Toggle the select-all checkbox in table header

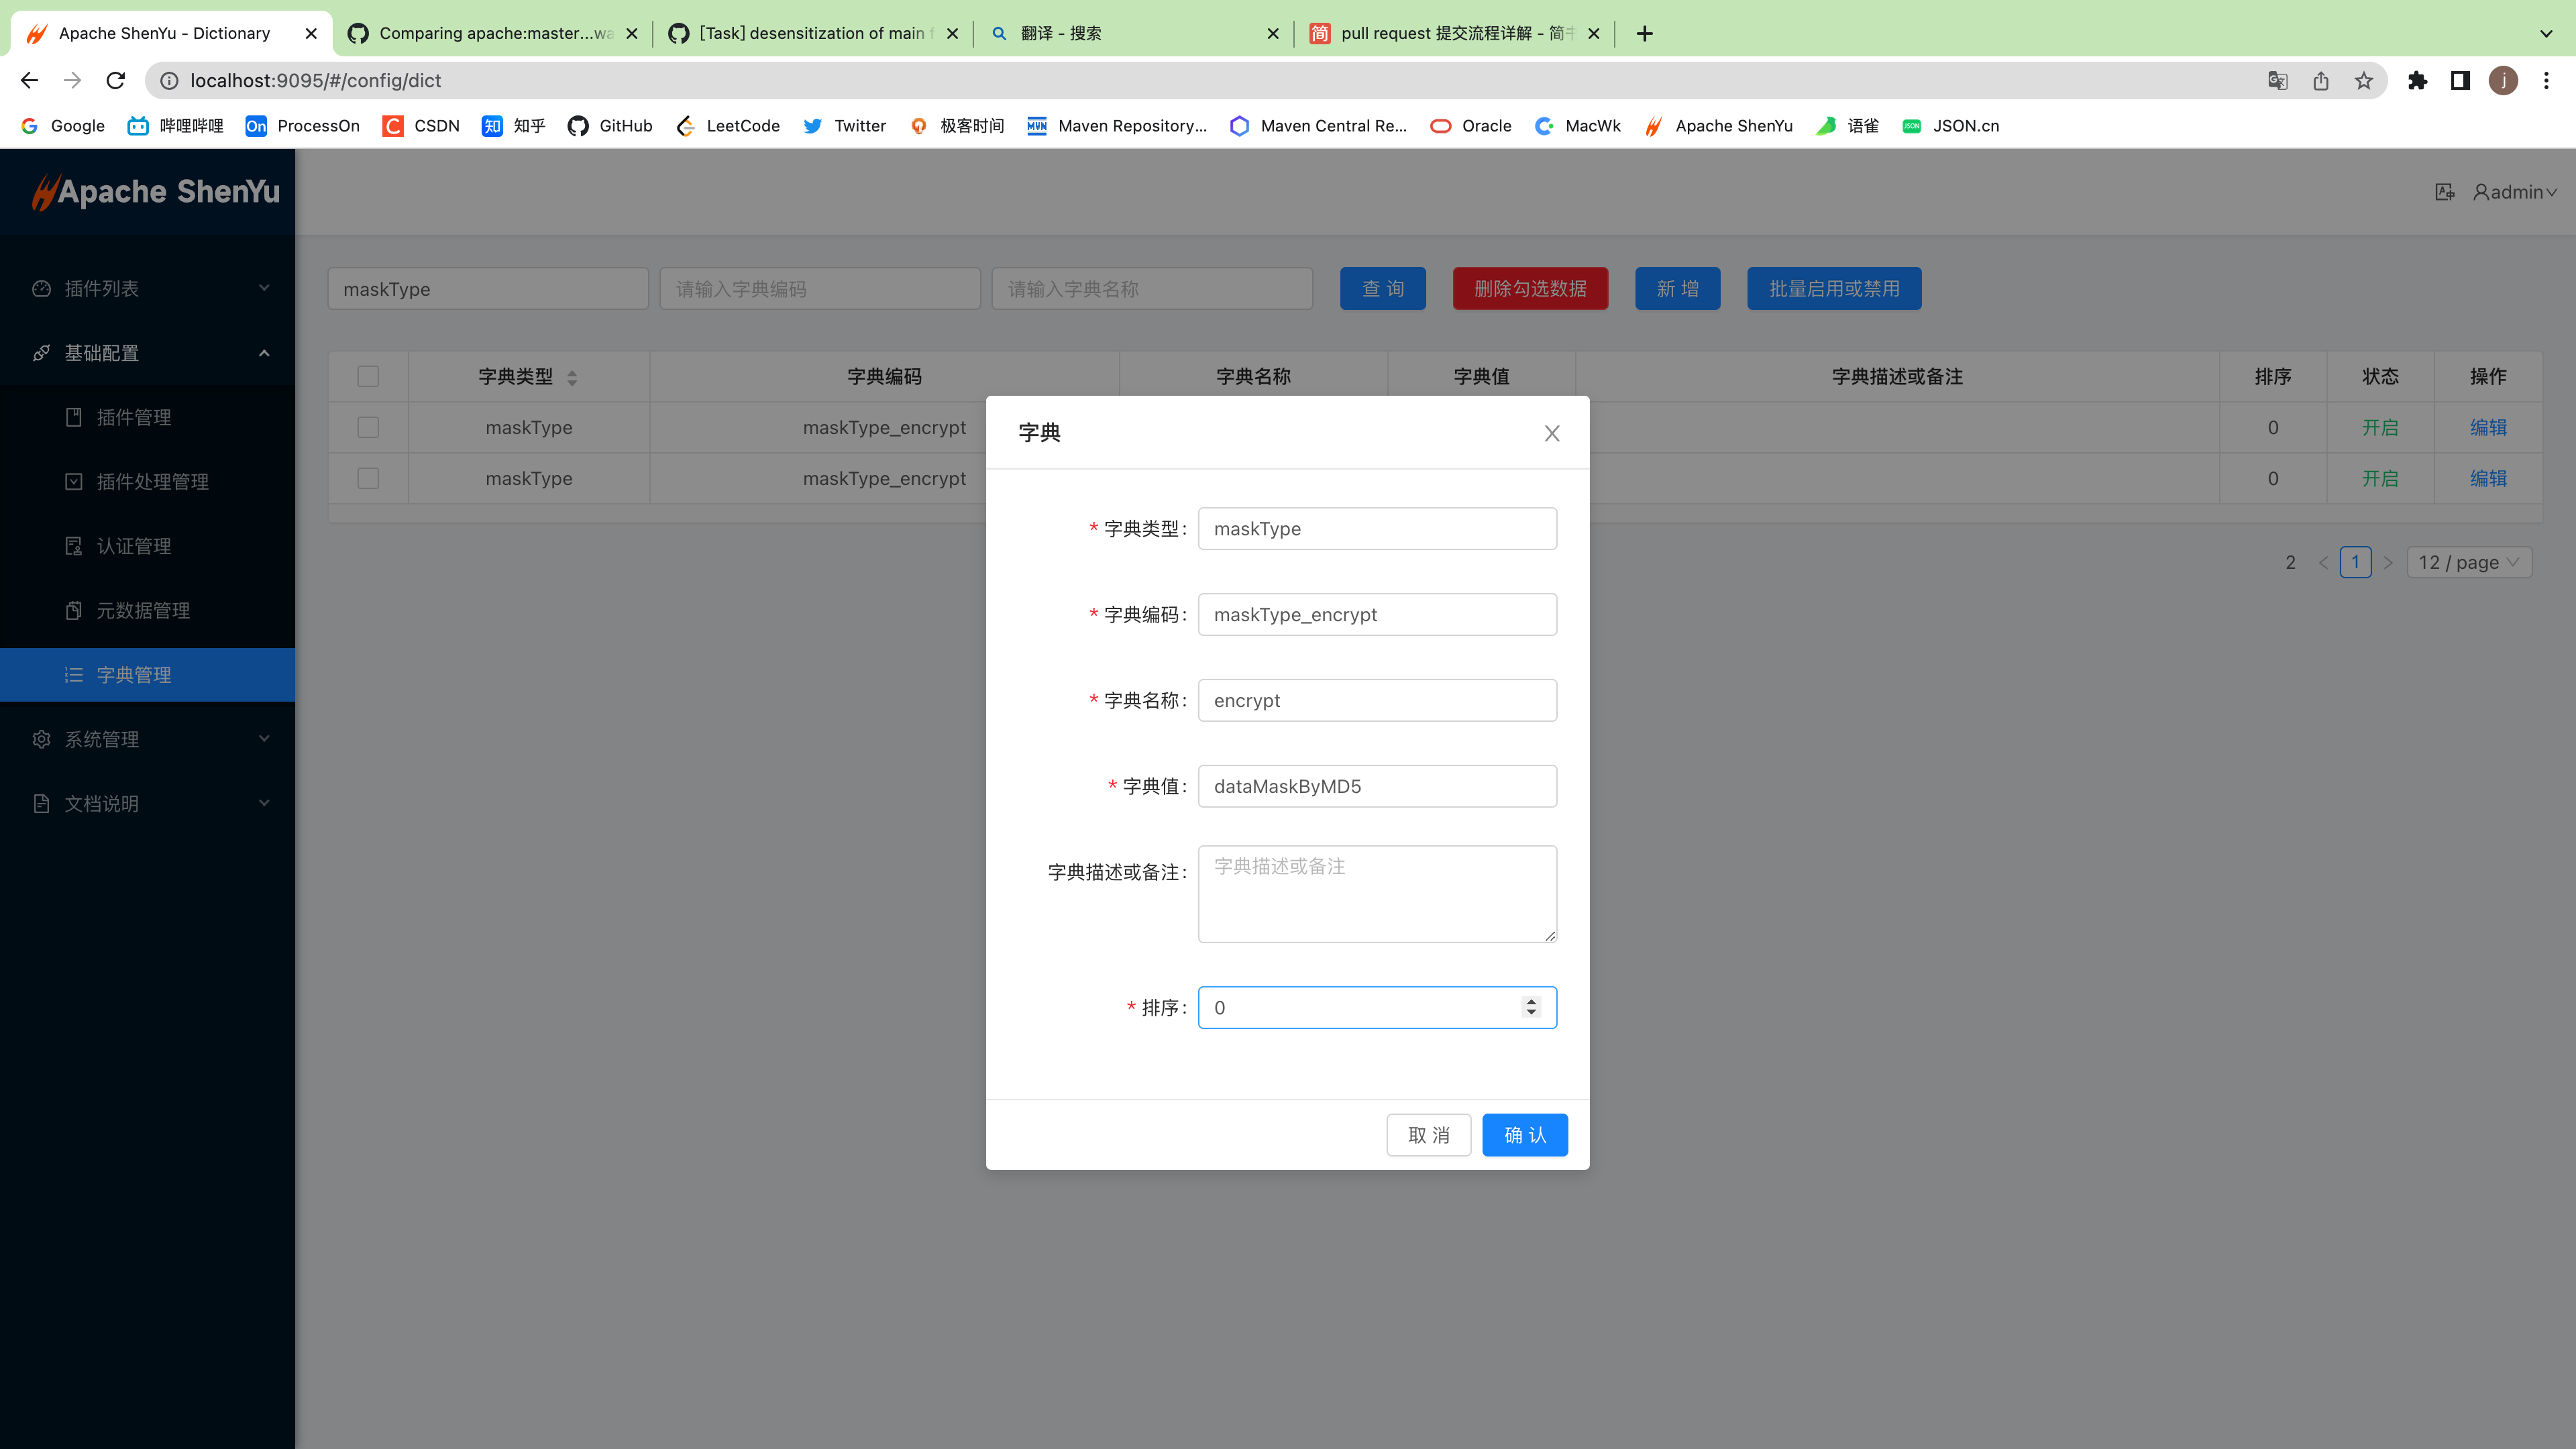(x=368, y=377)
